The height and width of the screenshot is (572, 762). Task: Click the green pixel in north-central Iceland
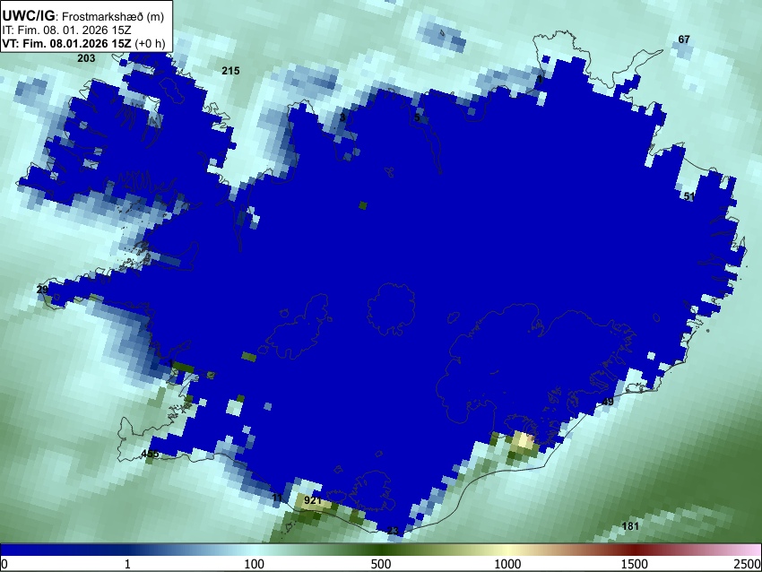tap(362, 205)
